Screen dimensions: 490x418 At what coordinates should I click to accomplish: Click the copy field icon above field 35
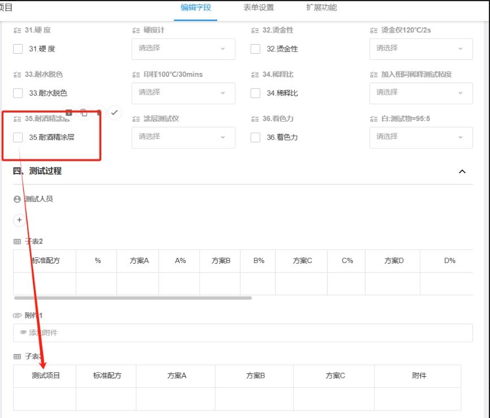click(84, 113)
